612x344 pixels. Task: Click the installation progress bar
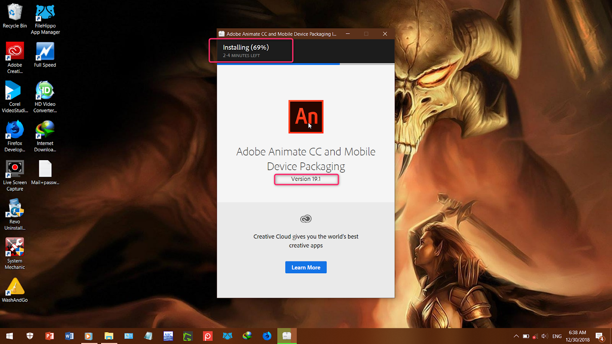[x=306, y=64]
